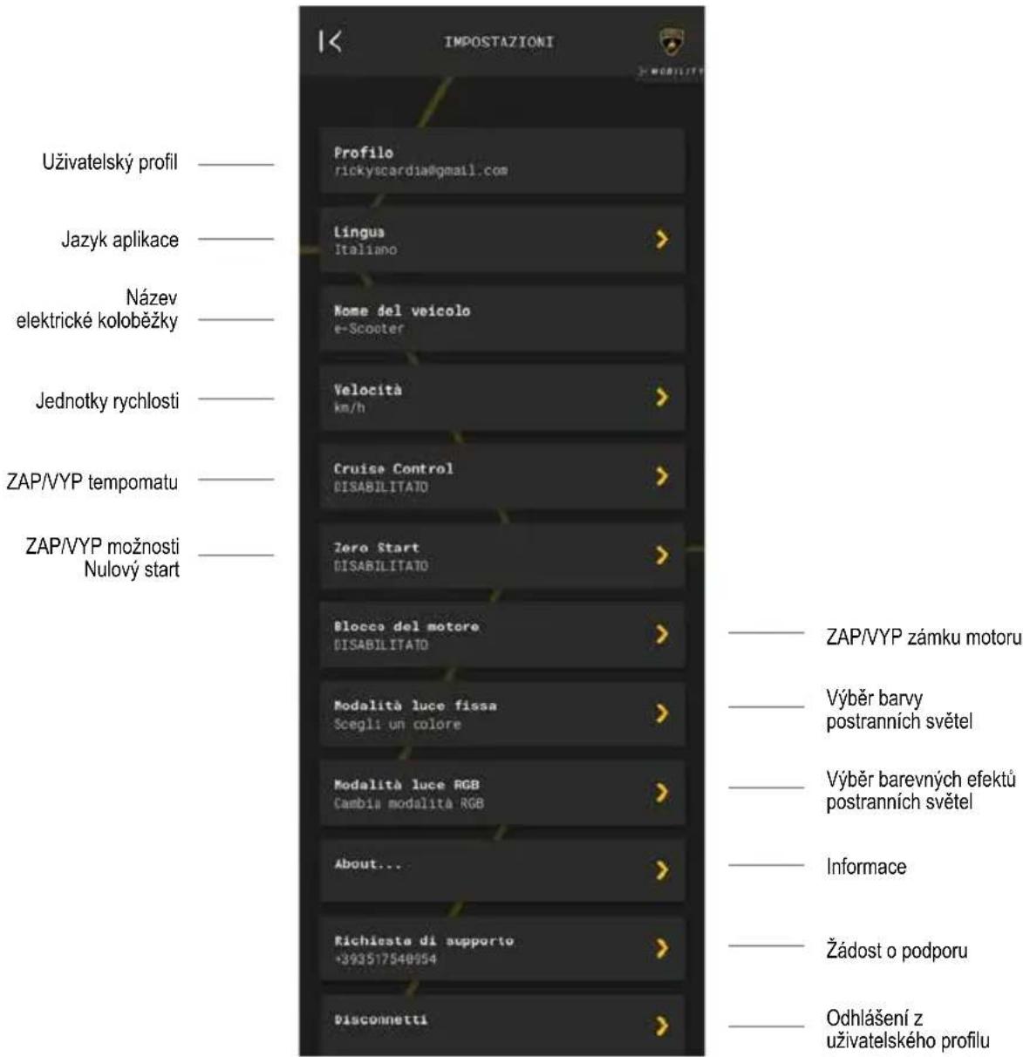
Task: Click the Cruise Control label
Action: [x=393, y=468]
